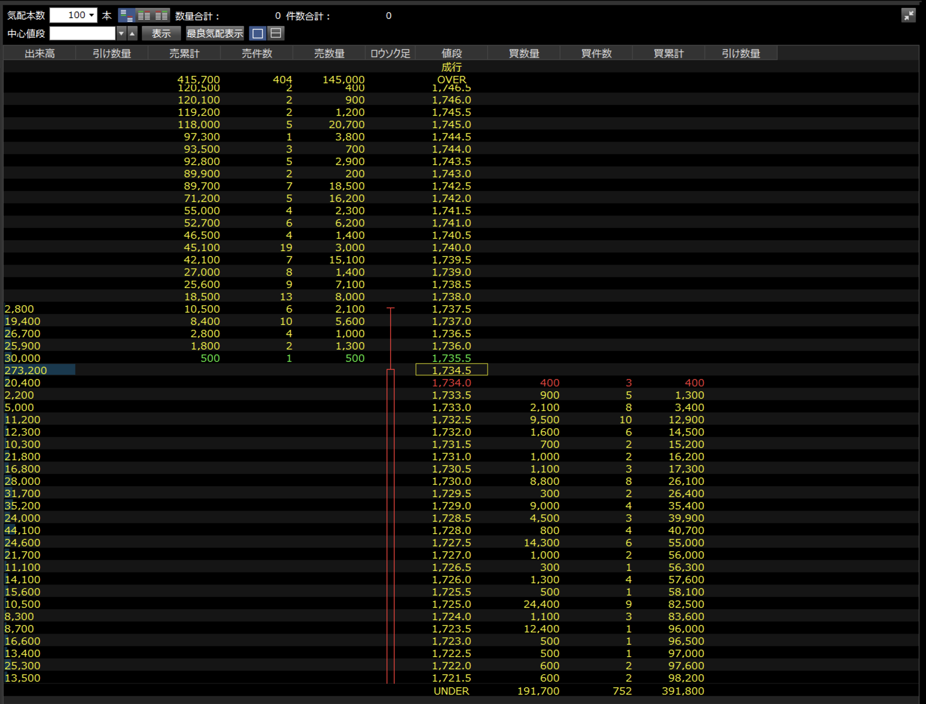Click the 成行 market order row
The height and width of the screenshot is (704, 926).
point(451,67)
